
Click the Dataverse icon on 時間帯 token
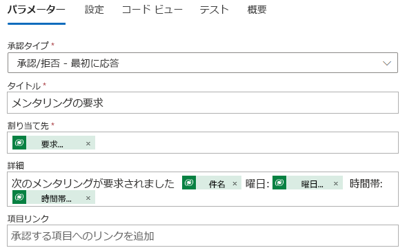pyautogui.click(x=19, y=197)
